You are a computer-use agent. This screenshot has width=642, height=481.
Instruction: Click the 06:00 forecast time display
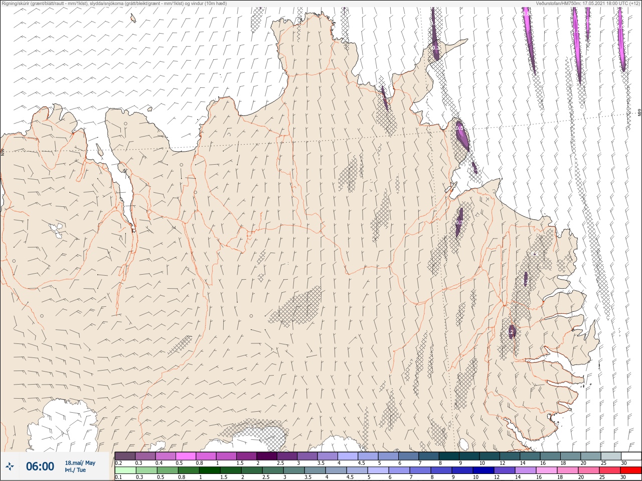click(40, 466)
